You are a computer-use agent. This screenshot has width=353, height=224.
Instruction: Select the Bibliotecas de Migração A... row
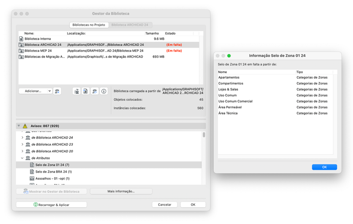point(109,57)
